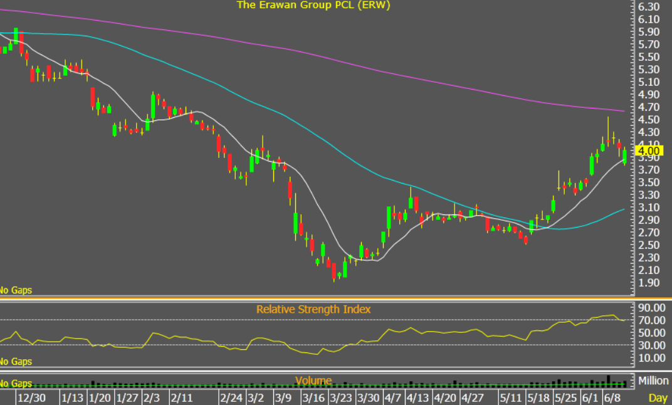The image size is (672, 405).
Task: Click the 30.00 RSI axis label
Action: [x=651, y=345]
